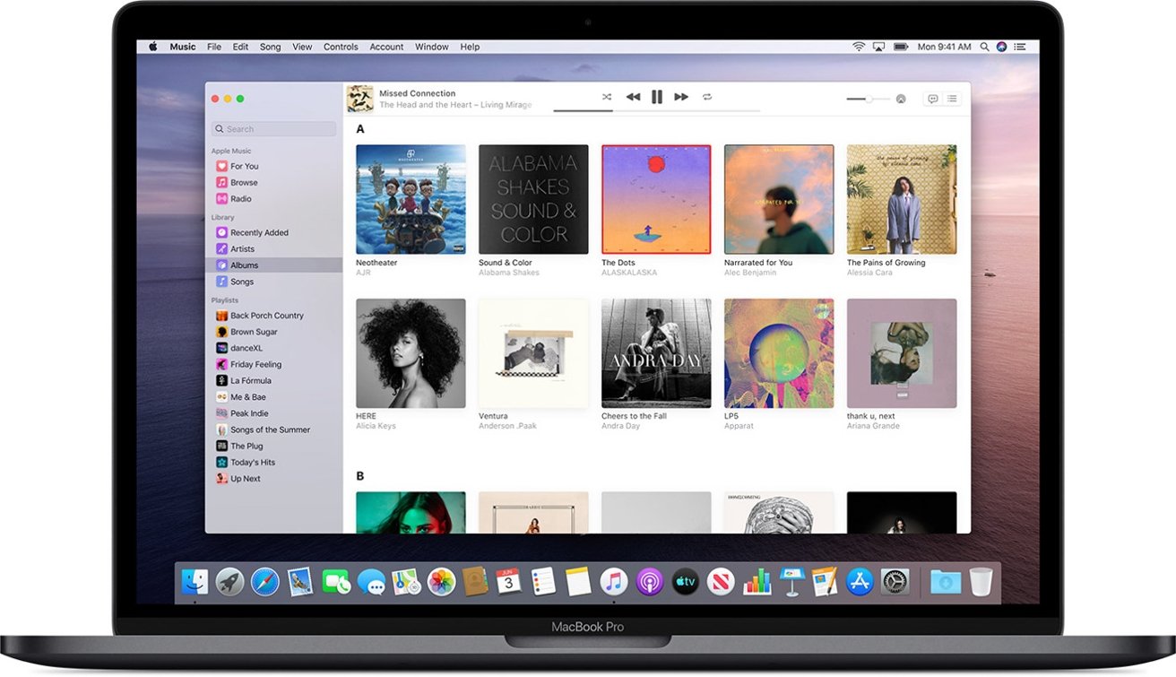The height and width of the screenshot is (677, 1176).
Task: Click the sidebar Search field
Action: point(274,129)
